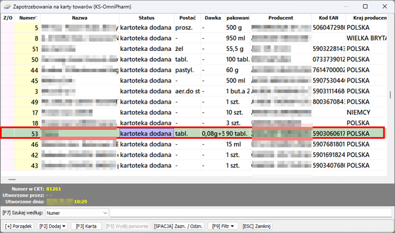The image size is (395, 233).
Task: Click the Producent column header
Action: coord(281,18)
